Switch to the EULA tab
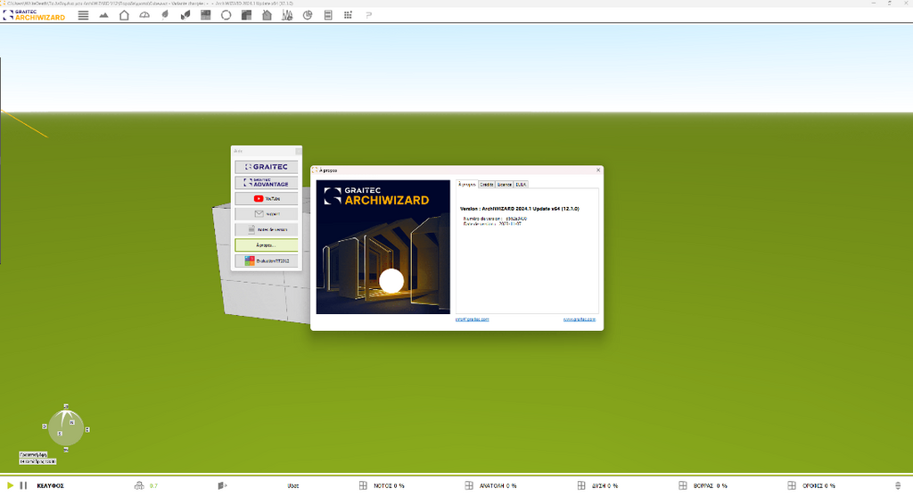The width and height of the screenshot is (913, 497). [x=521, y=184]
